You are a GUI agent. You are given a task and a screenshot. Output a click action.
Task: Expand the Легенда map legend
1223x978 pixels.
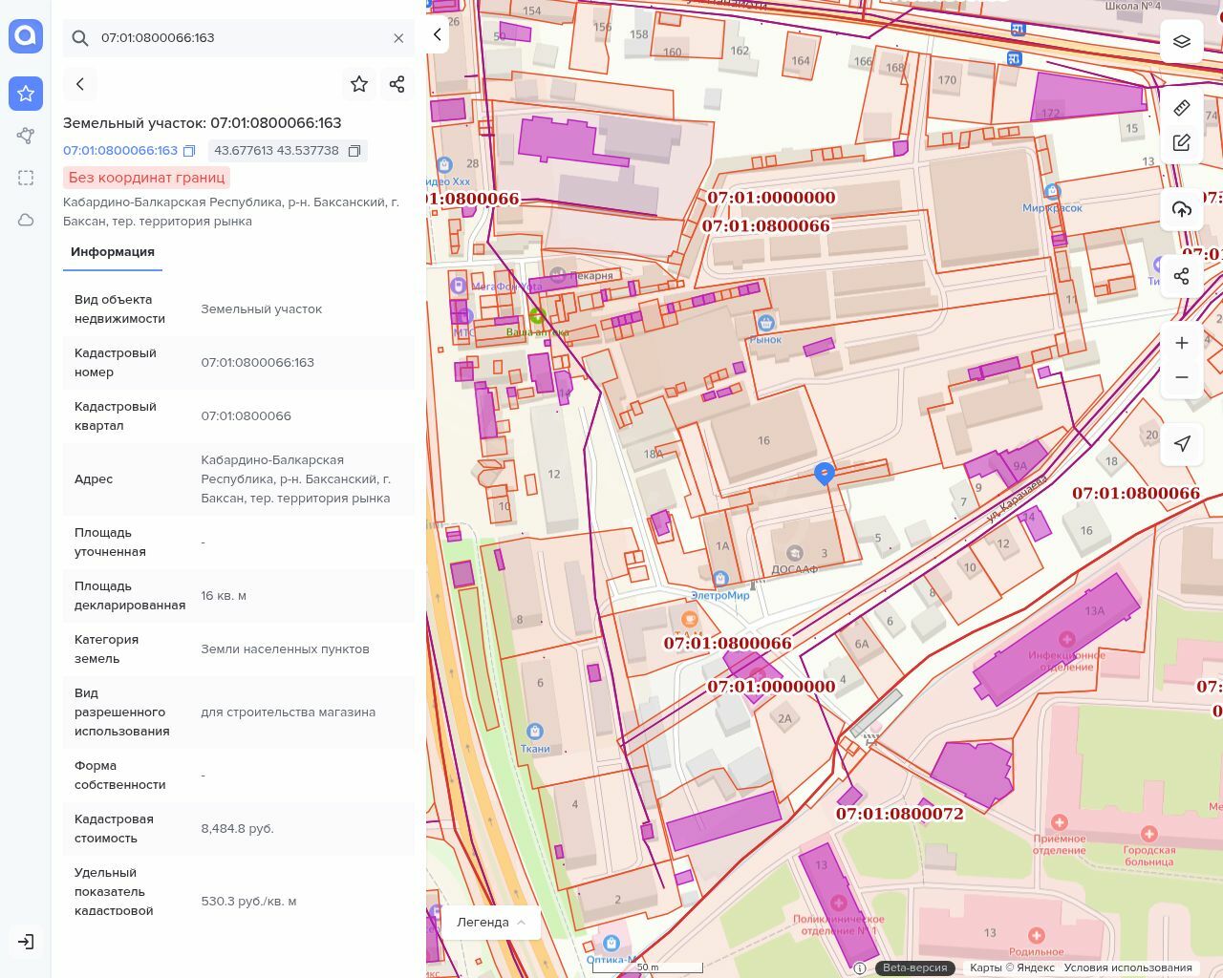[491, 922]
